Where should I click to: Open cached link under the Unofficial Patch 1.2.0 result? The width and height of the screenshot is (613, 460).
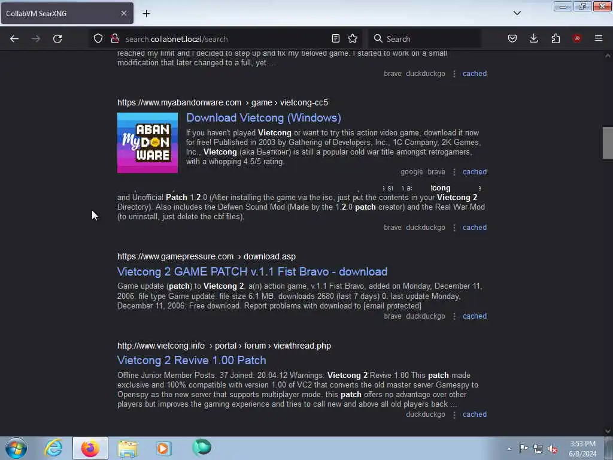click(475, 227)
